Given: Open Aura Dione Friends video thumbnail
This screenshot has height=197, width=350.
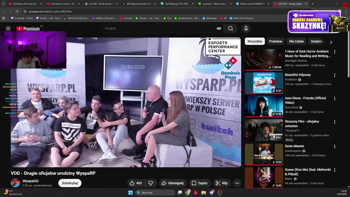Looking at the screenshot, I should (264, 106).
